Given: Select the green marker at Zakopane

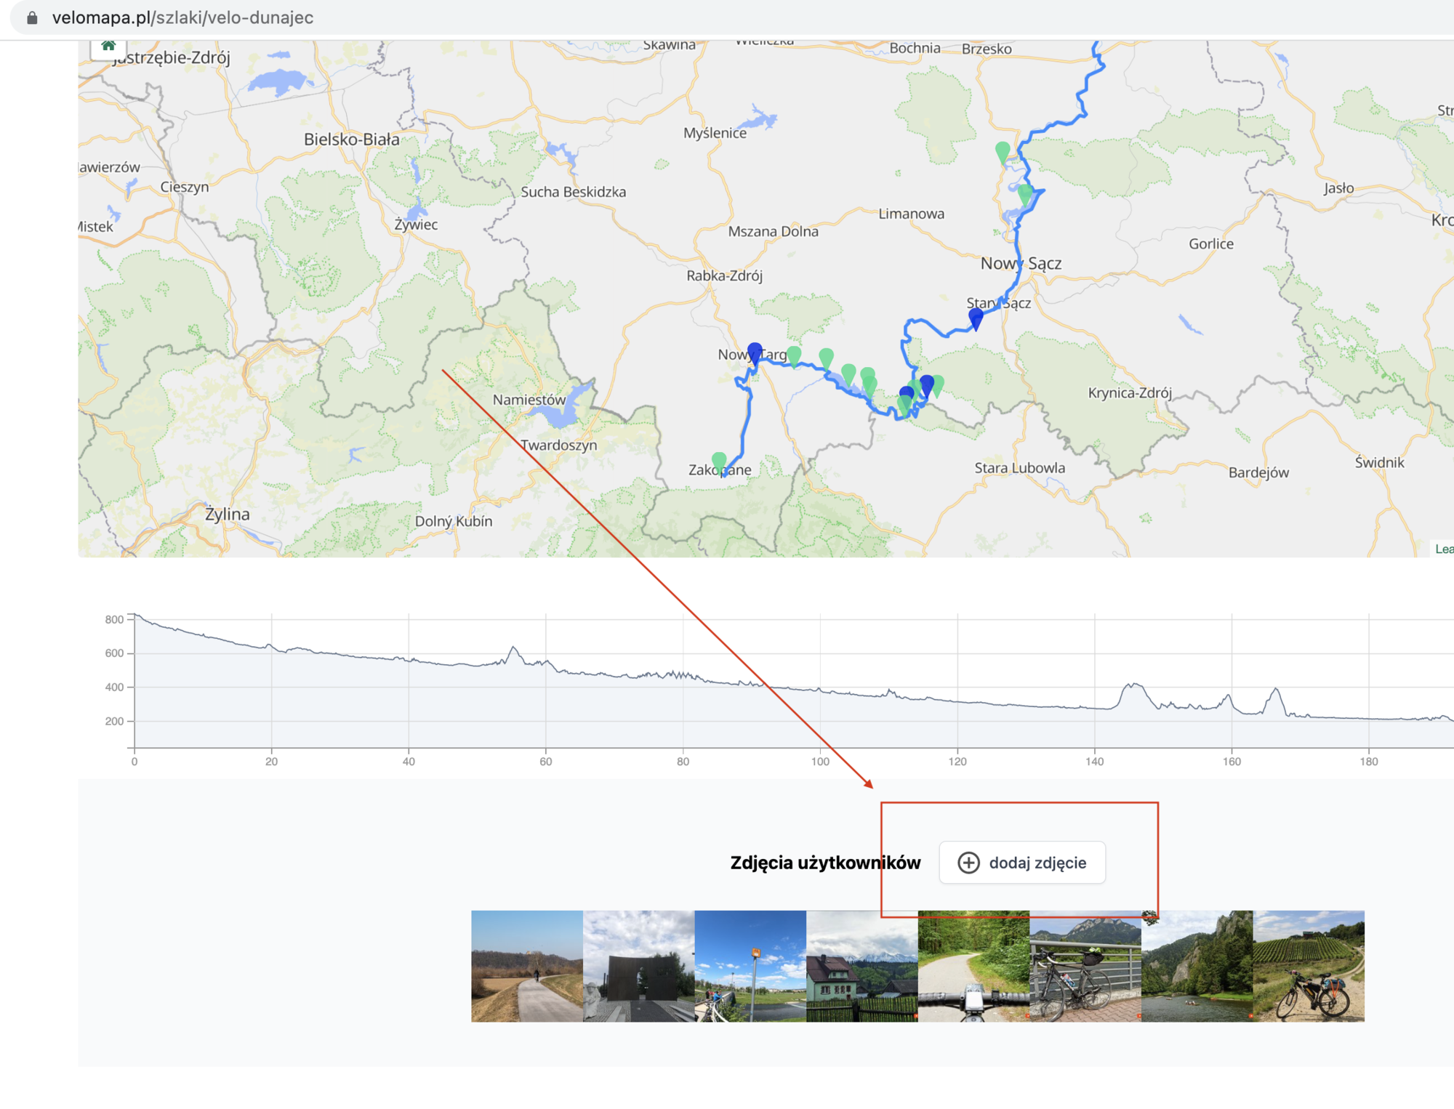Looking at the screenshot, I should pyautogui.click(x=719, y=461).
